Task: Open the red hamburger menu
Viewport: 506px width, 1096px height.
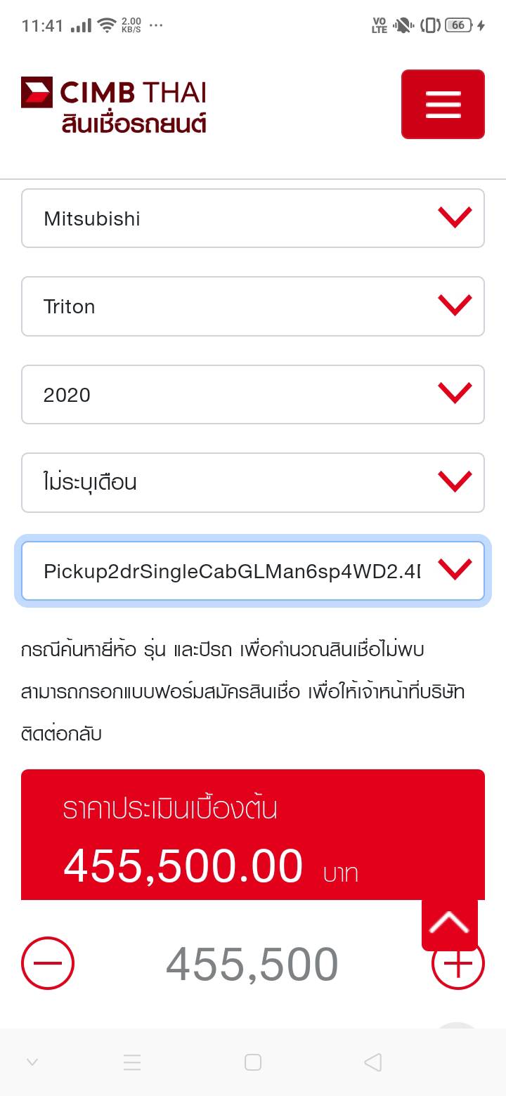Action: pos(443,104)
